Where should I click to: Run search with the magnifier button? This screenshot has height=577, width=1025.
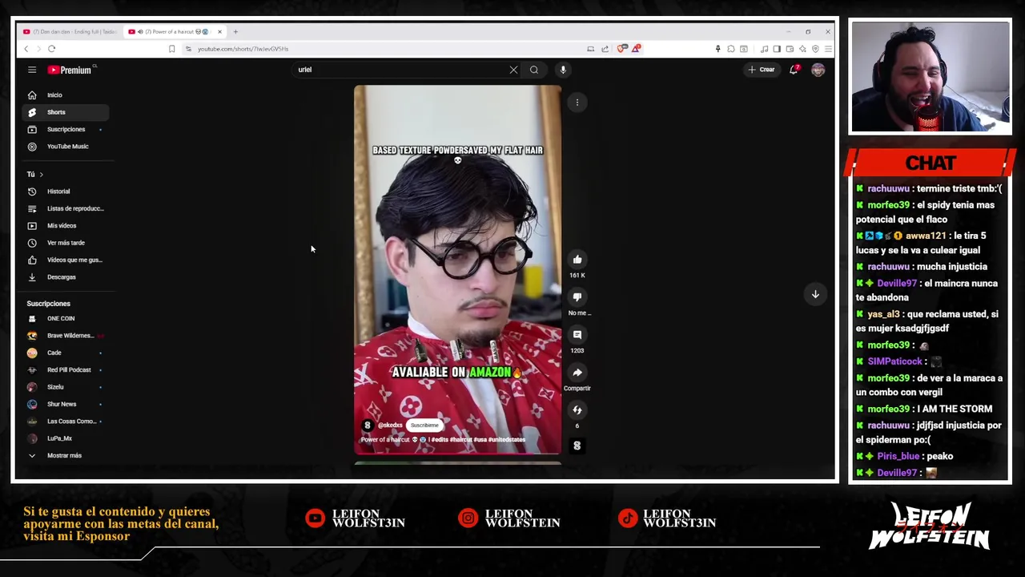[x=534, y=70]
